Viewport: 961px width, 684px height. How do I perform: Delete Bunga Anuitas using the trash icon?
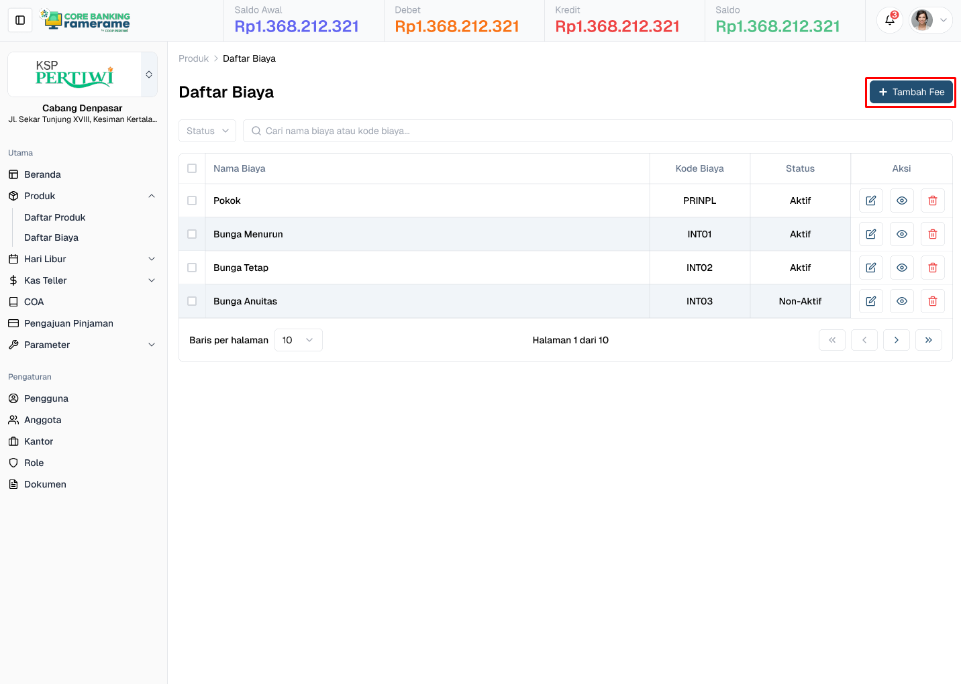tap(932, 300)
